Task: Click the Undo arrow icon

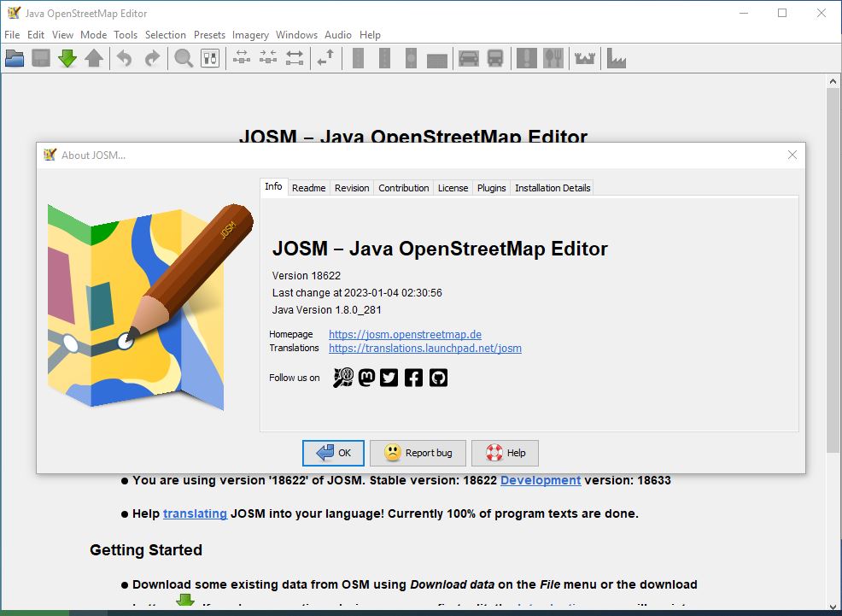Action: (x=125, y=58)
